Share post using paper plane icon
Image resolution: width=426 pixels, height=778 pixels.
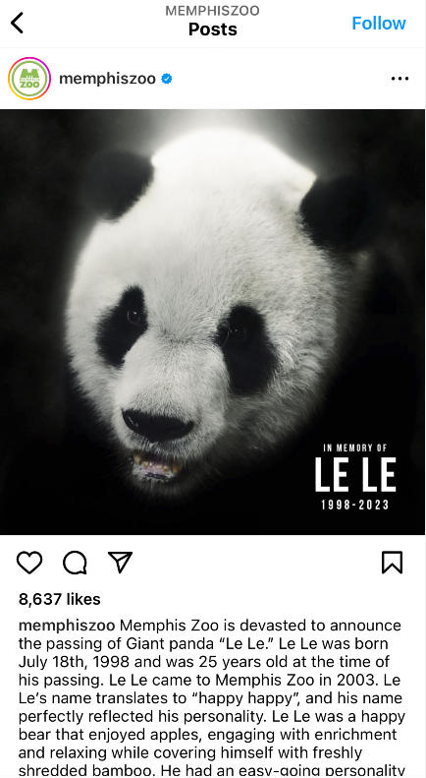pyautogui.click(x=121, y=563)
